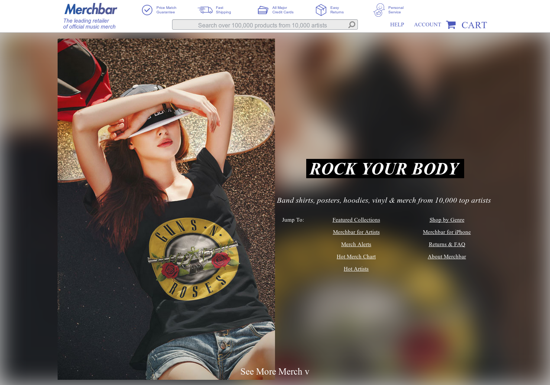Open the HELP menu item

point(397,25)
